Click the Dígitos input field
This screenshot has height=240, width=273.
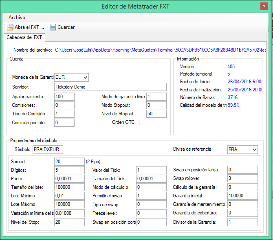click(69, 170)
